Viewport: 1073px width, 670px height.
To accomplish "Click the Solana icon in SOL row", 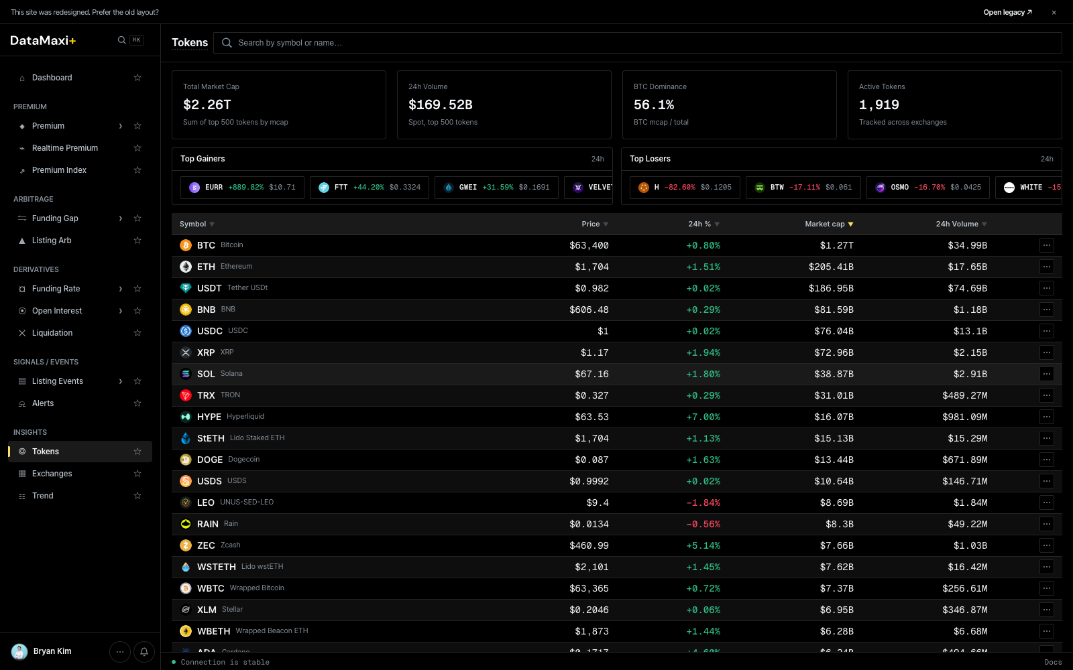I will click(186, 374).
